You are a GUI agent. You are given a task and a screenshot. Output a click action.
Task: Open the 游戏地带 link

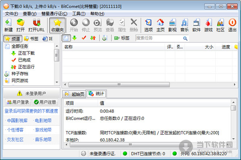[43, 130]
